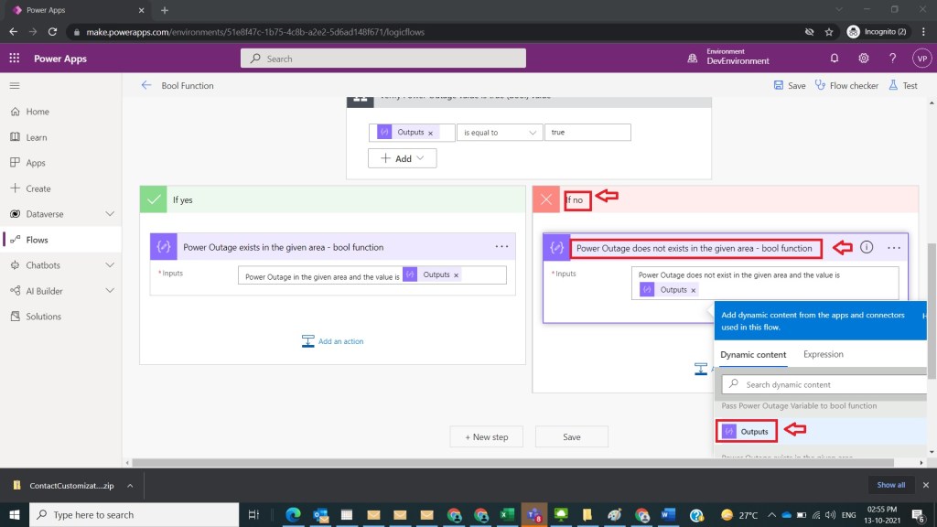Click the info icon on the If no action

(867, 247)
